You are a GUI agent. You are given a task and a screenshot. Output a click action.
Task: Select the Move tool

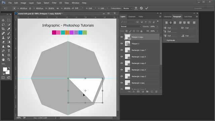pos(3,20)
